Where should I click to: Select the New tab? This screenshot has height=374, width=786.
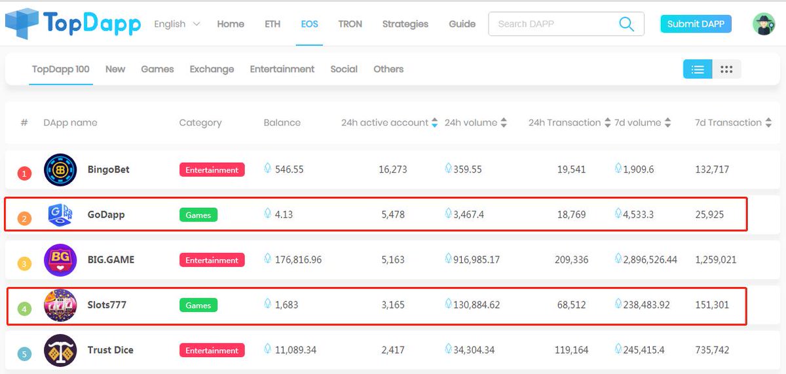(115, 69)
